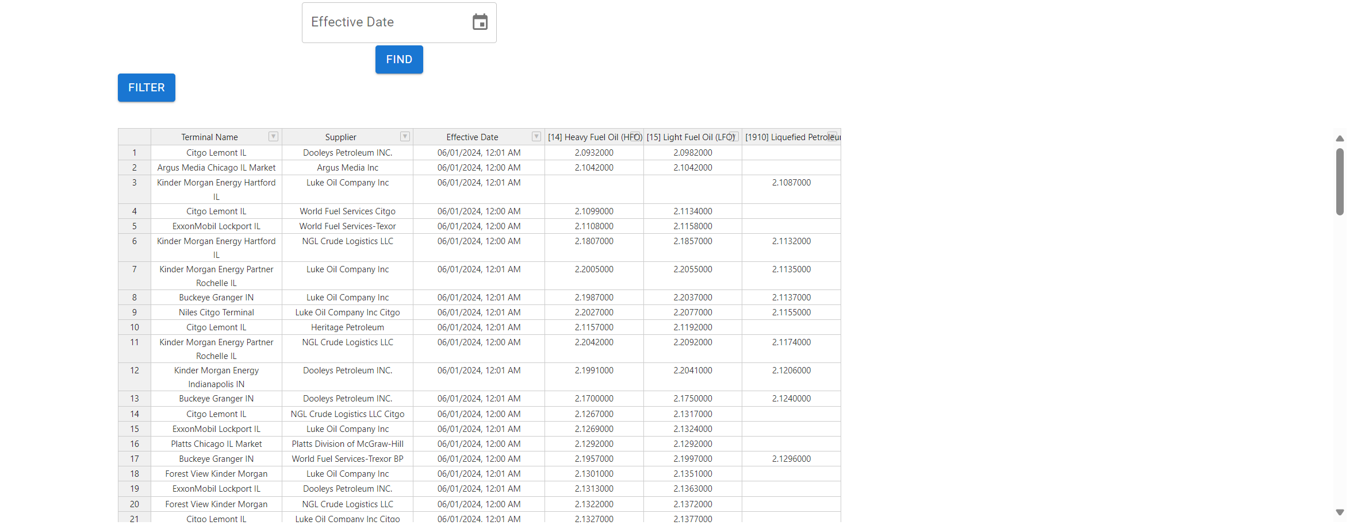Click value 2.1296000 in row 17
Viewport: 1365px width, 525px height.
[791, 459]
